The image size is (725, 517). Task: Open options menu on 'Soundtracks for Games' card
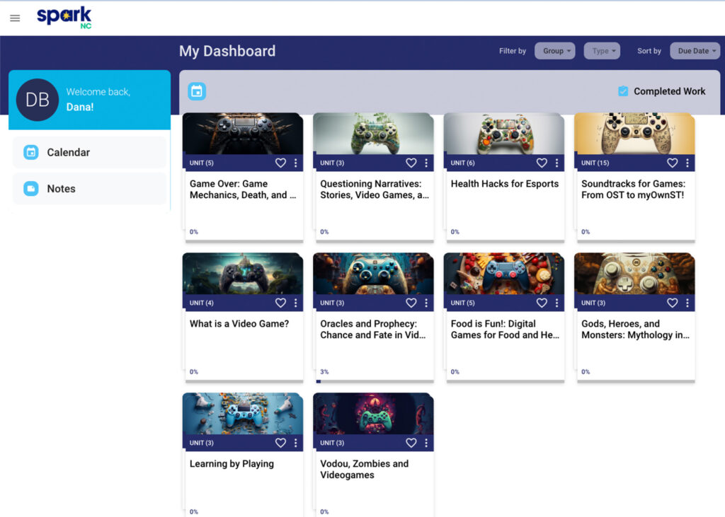687,163
